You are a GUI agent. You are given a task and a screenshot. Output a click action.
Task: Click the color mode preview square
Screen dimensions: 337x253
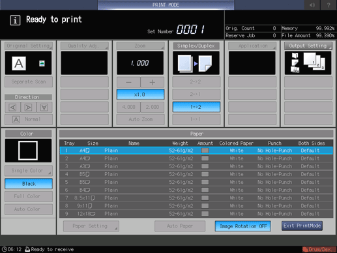click(28, 151)
